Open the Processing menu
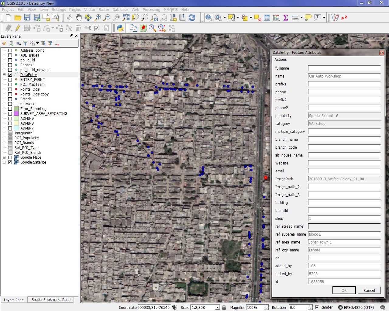The image size is (389, 311). click(151, 9)
